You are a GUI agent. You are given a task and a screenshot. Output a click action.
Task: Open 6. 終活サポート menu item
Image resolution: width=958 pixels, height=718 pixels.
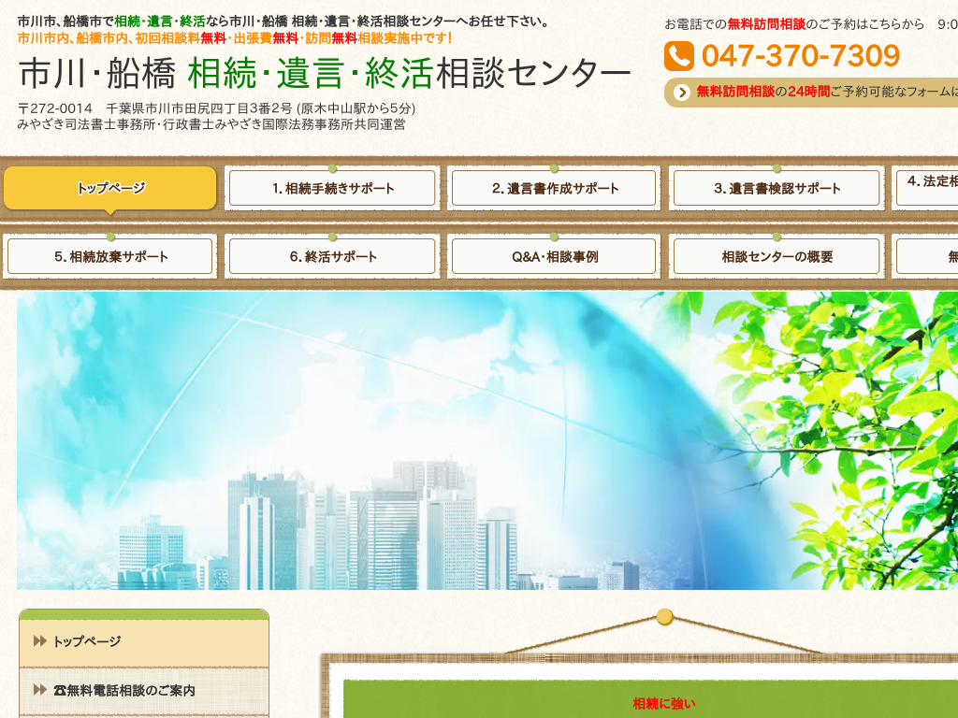(332, 256)
